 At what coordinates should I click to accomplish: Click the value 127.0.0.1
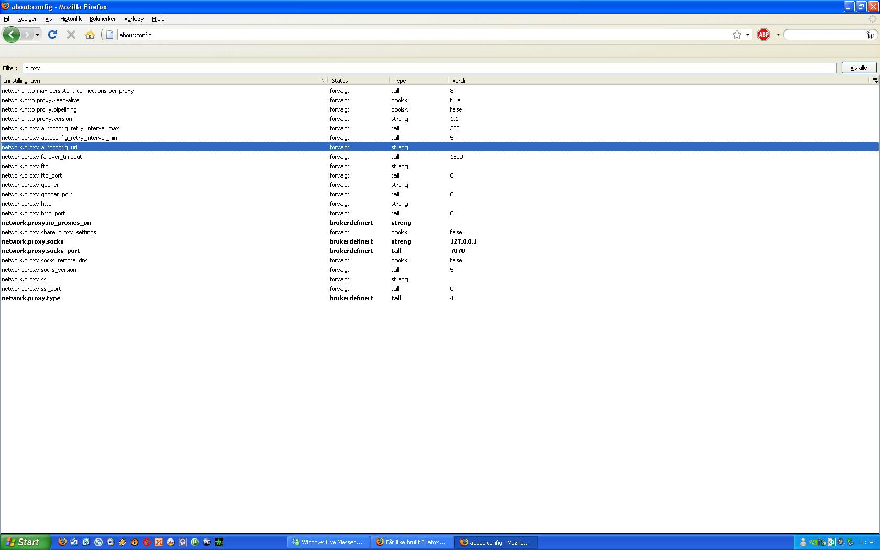(x=463, y=241)
